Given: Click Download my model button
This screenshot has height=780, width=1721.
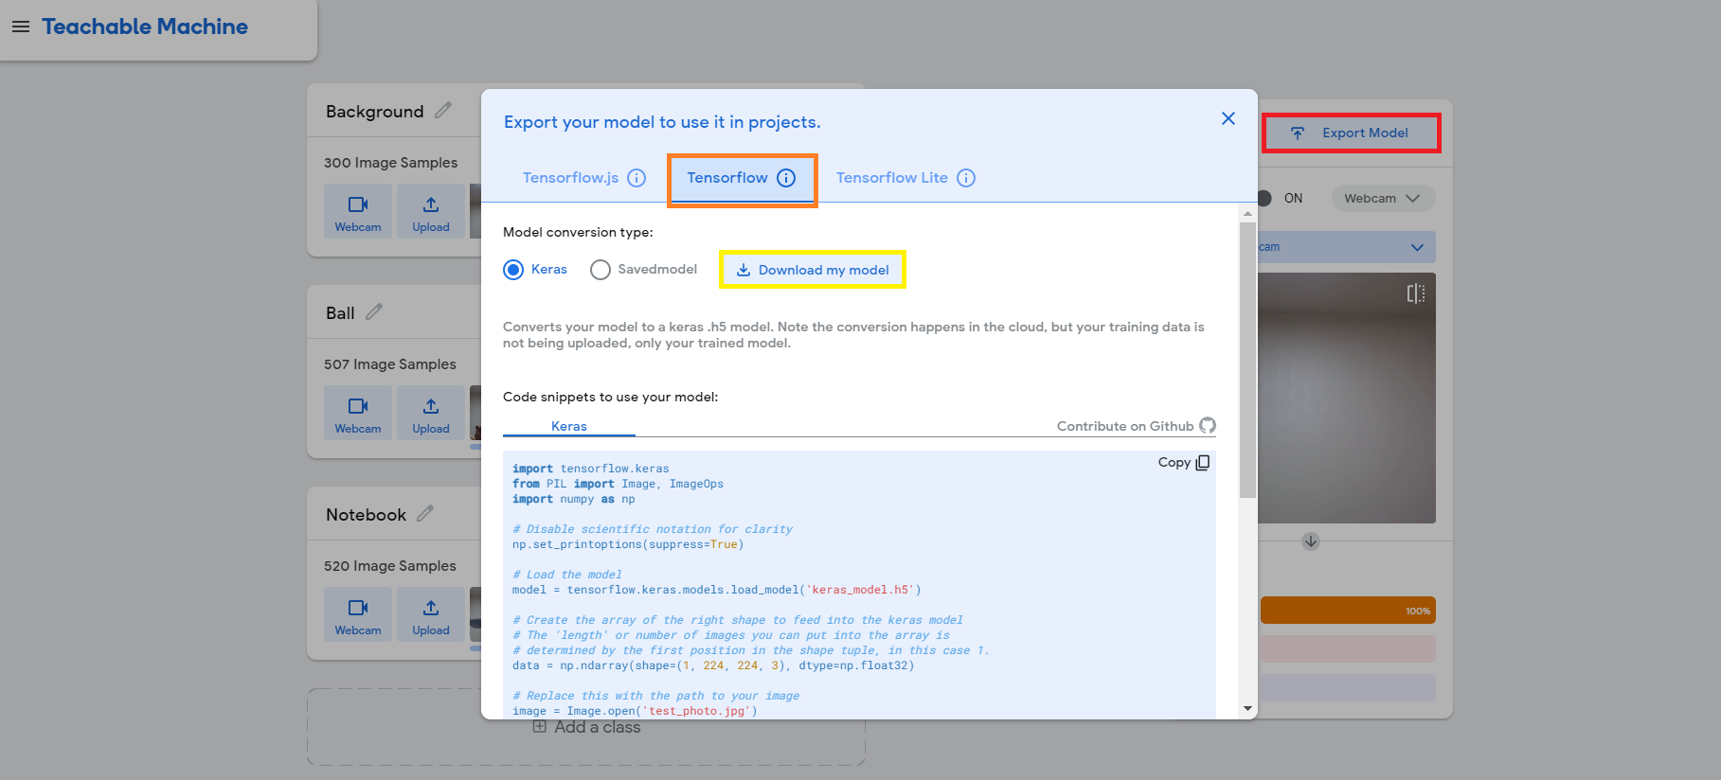Looking at the screenshot, I should [813, 270].
